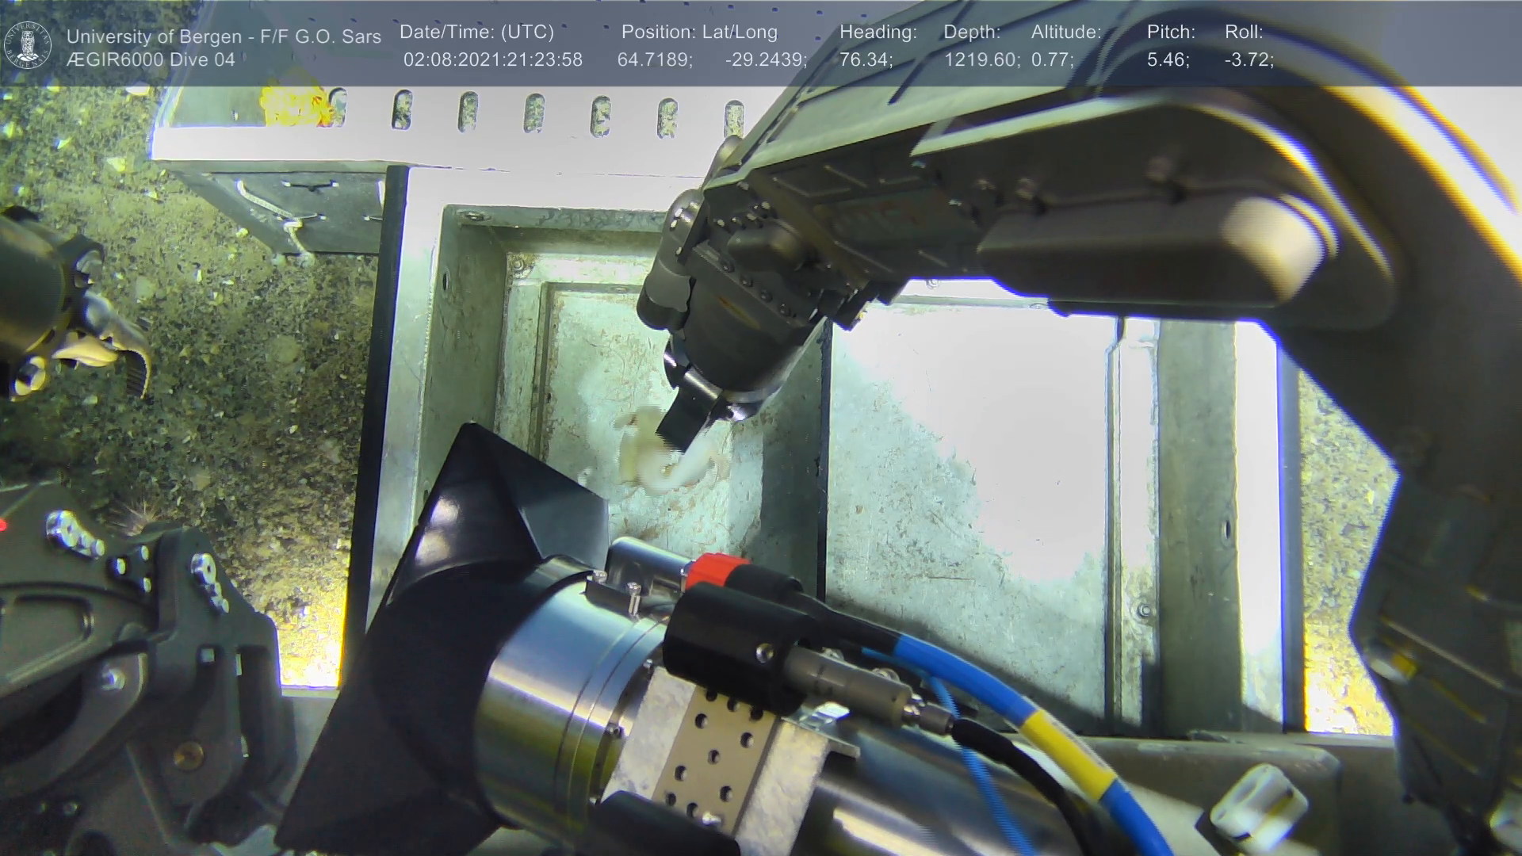1522x856 pixels.
Task: Click the Roll value -3.72
Action: tap(1249, 60)
